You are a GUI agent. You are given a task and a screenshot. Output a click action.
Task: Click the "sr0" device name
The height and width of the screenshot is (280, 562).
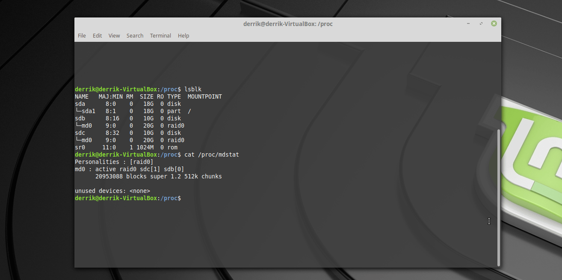(x=80, y=147)
